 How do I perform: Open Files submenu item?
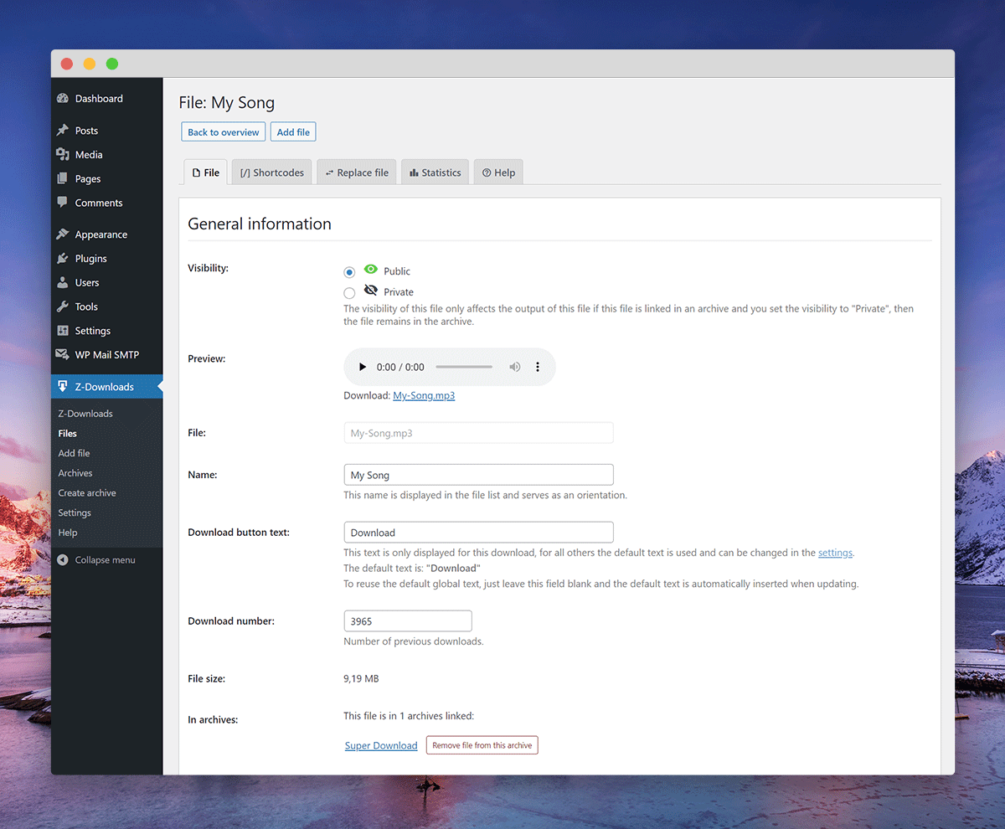click(x=68, y=434)
